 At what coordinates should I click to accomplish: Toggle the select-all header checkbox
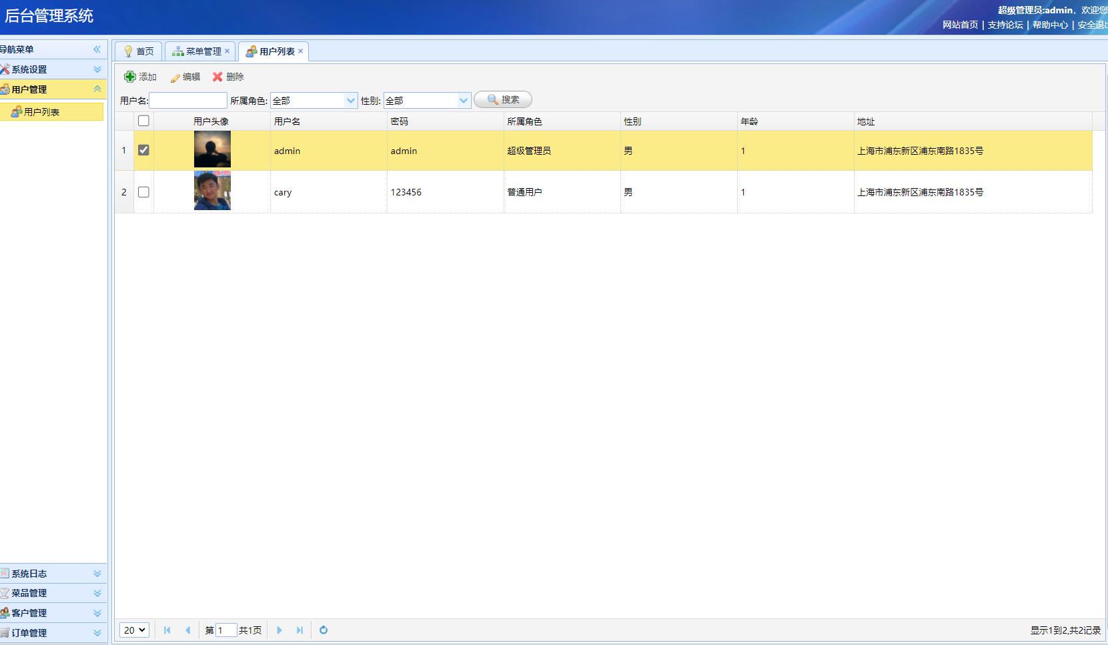[x=143, y=121]
